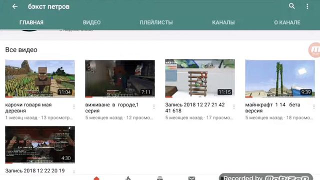Tap the Trending flame icon in bottom bar

[x=128, y=178]
